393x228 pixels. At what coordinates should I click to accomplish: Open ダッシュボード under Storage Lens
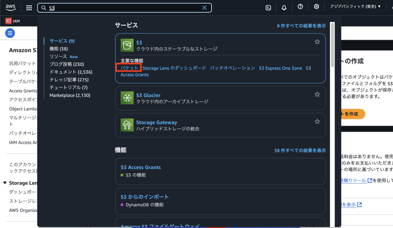[23, 192]
